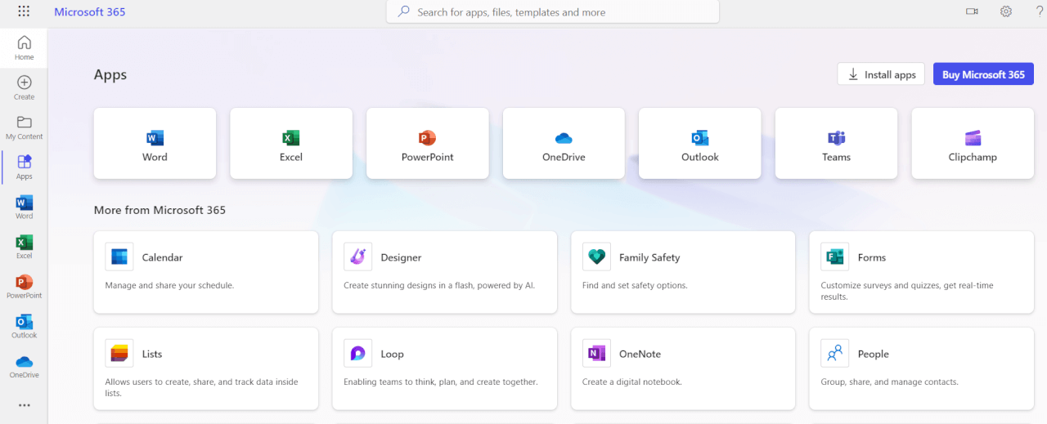Click the "More from Microsoft 365" heading
Screen dimensions: 1047x424
[160, 210]
